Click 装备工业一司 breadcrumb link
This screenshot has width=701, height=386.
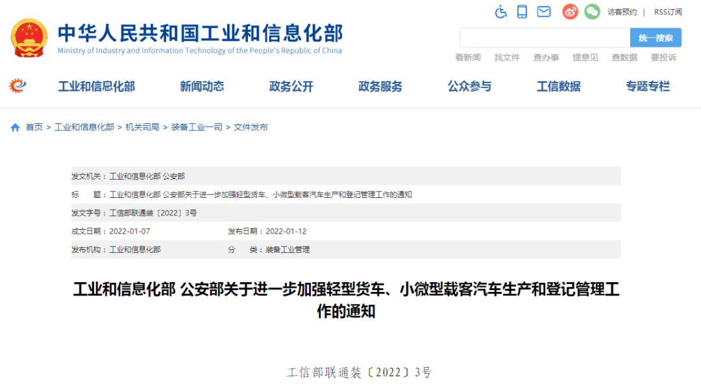(x=196, y=127)
